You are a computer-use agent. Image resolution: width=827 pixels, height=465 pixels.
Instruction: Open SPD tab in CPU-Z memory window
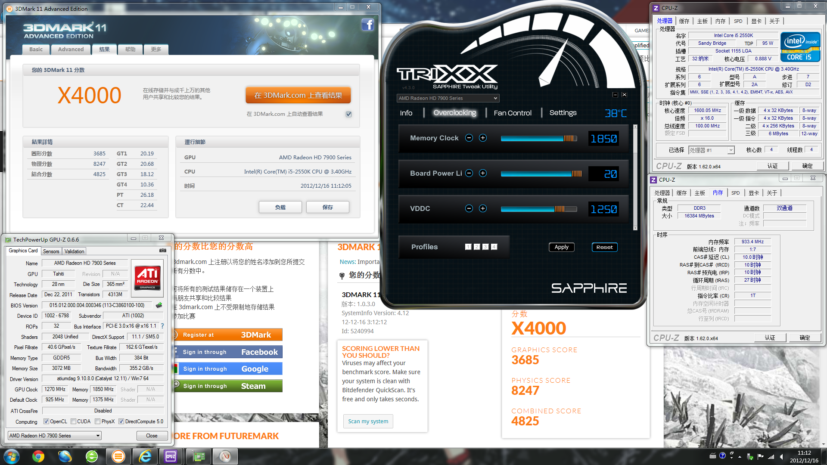click(x=736, y=193)
